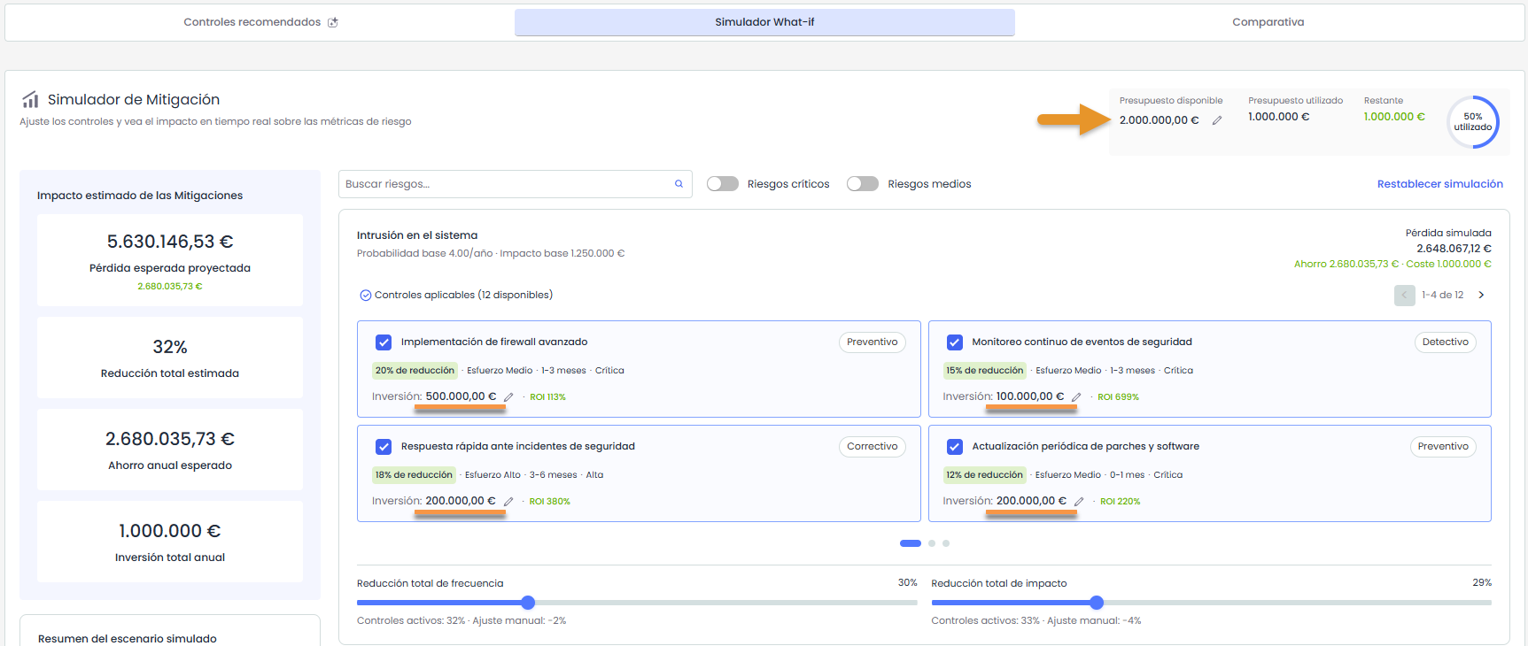This screenshot has width=1528, height=646.
Task: Click the search magnifier icon in Buscar riesgos
Action: click(x=679, y=184)
